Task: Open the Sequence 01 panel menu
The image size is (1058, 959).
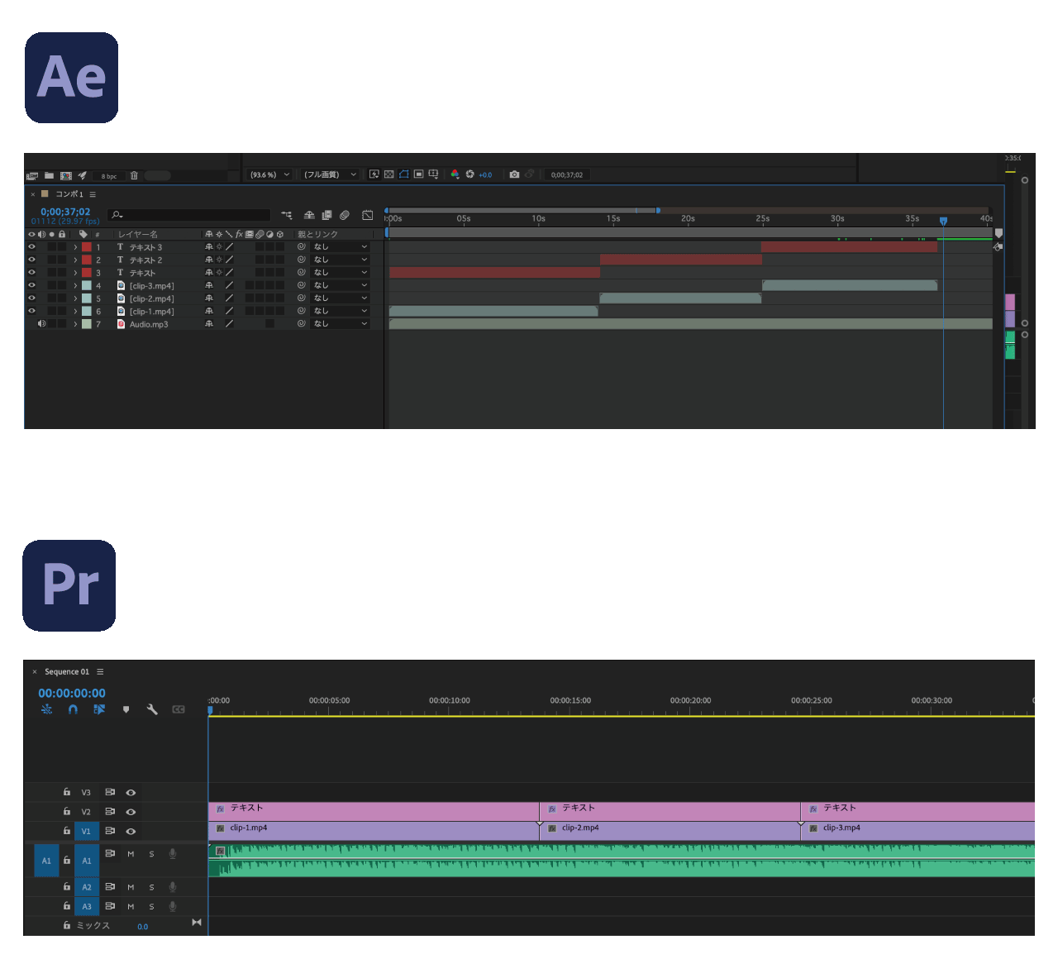Action: pos(100,671)
